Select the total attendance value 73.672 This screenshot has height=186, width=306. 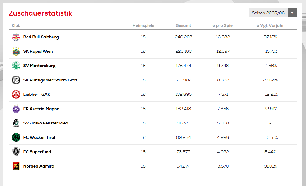click(x=183, y=152)
